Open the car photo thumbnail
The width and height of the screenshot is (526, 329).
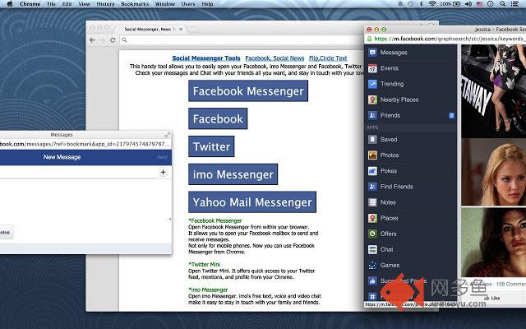pos(493,90)
